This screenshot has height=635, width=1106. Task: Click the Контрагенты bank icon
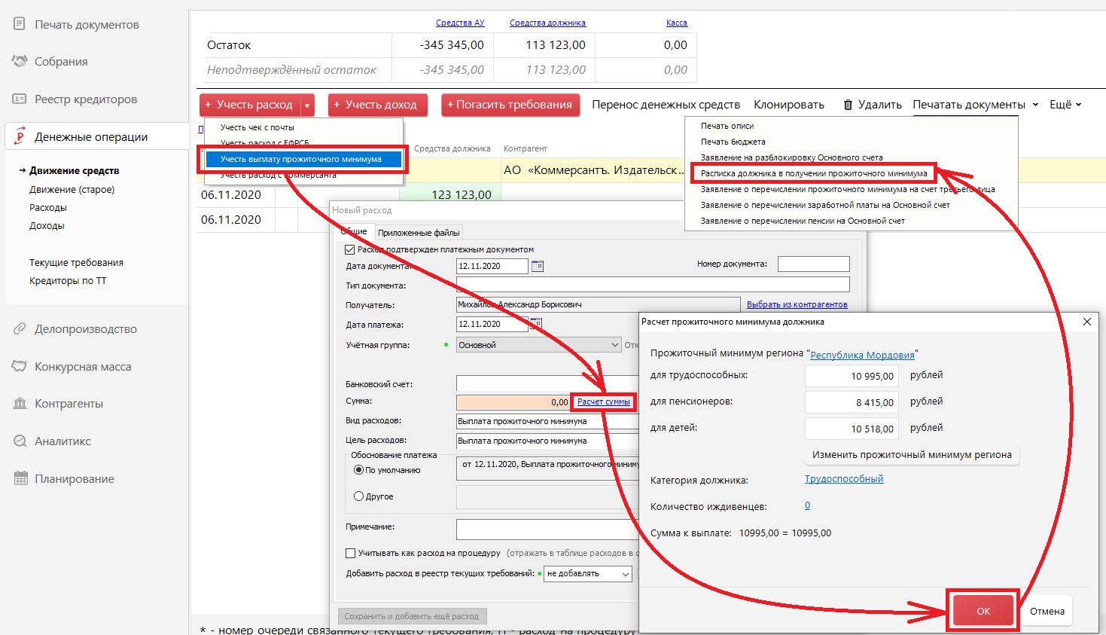click(x=20, y=403)
